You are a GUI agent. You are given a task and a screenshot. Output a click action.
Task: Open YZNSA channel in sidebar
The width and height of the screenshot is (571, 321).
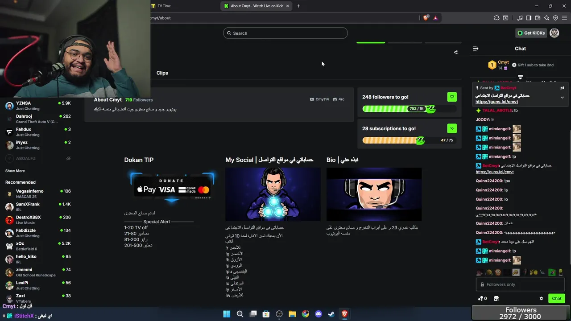click(x=38, y=106)
